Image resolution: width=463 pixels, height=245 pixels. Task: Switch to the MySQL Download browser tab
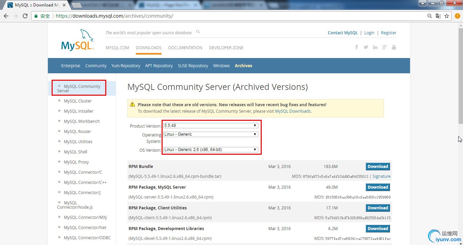point(36,5)
